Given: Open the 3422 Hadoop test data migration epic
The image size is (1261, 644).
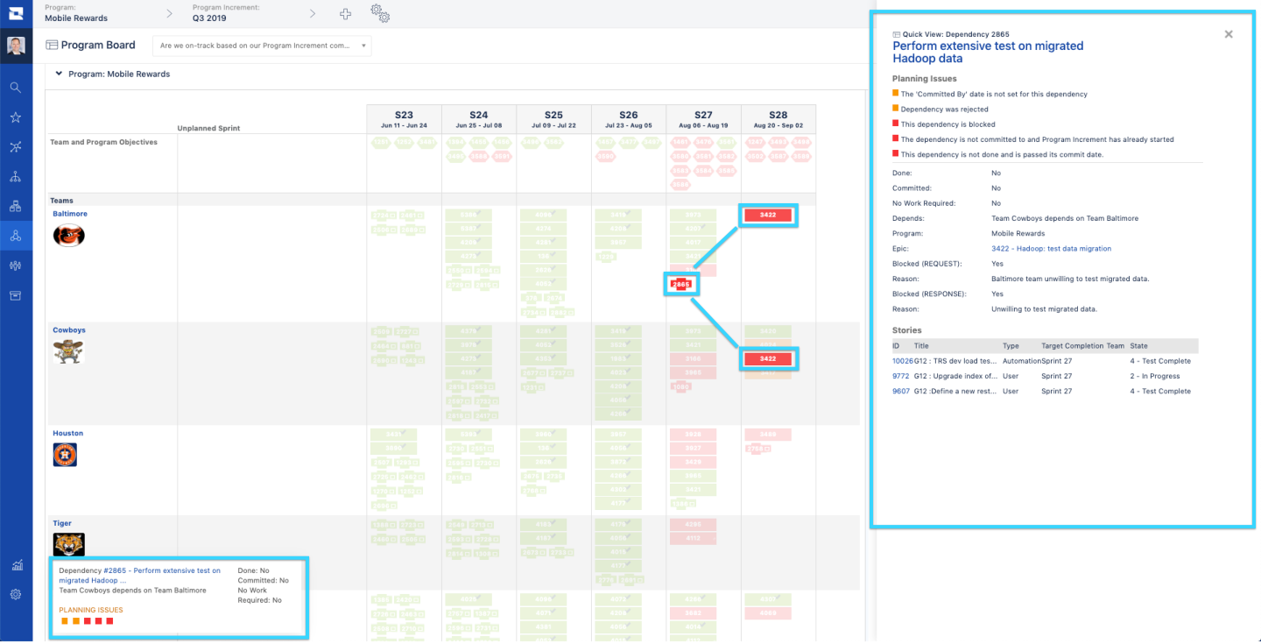Looking at the screenshot, I should (1051, 249).
